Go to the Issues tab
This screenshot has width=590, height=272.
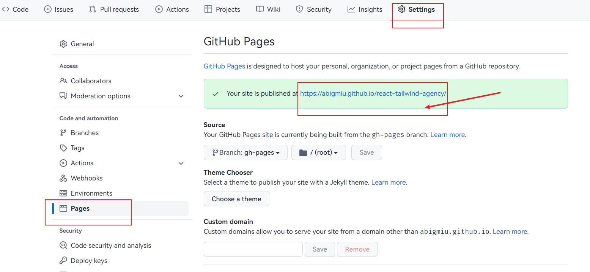tap(59, 9)
